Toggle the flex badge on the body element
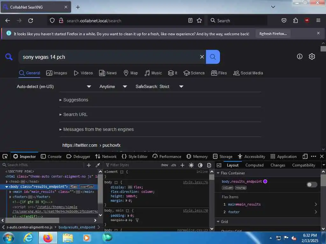The width and height of the screenshot is (326, 244). 74,187
